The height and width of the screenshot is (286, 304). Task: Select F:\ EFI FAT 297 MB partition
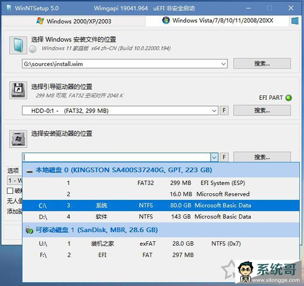click(161, 255)
